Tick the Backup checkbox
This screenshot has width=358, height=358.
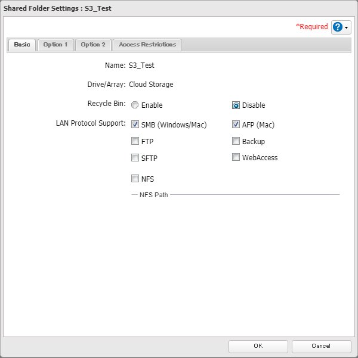(x=236, y=142)
